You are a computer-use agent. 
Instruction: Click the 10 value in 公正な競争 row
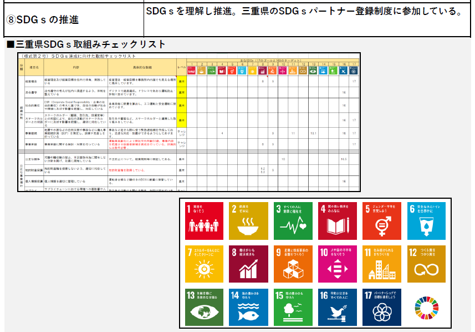283,159
